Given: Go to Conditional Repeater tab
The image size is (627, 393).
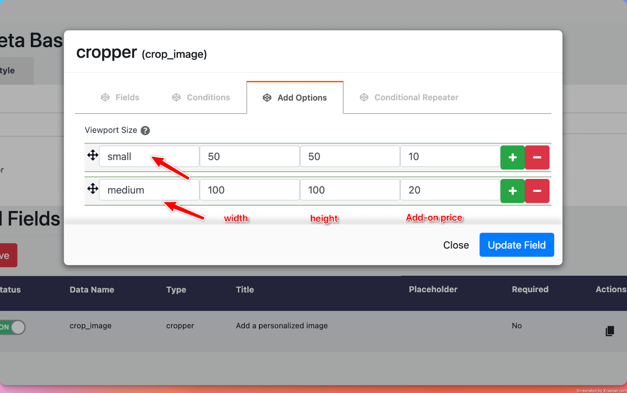Looking at the screenshot, I should click(409, 98).
